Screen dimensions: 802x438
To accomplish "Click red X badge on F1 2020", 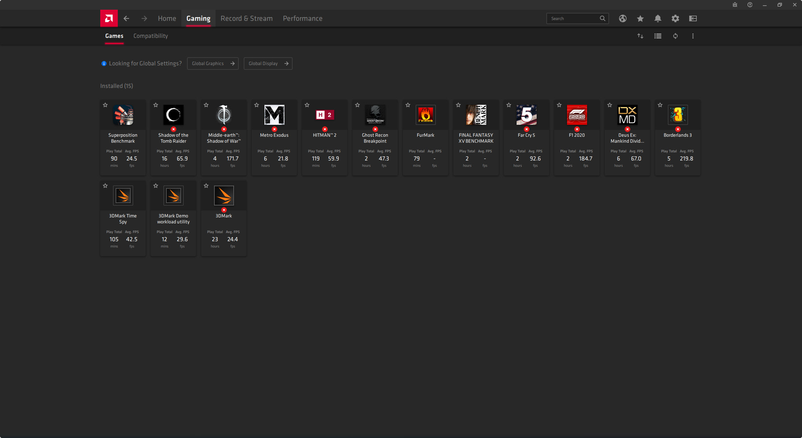I will (x=577, y=129).
